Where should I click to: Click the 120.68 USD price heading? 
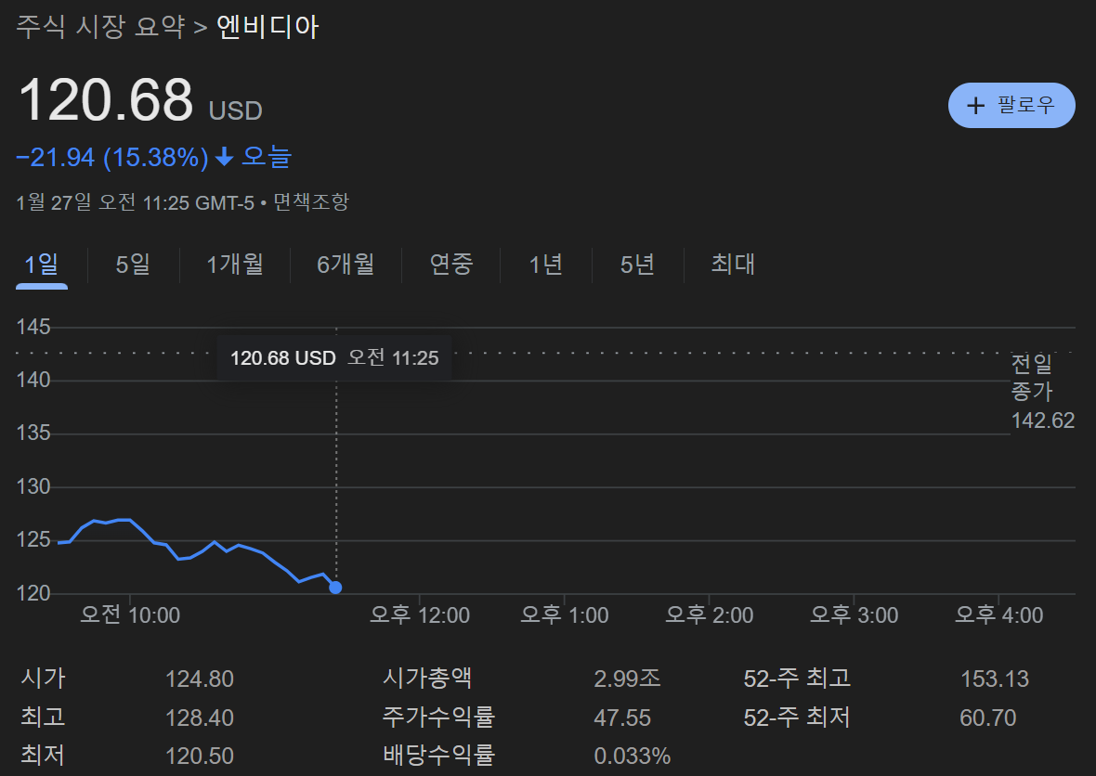[140, 100]
